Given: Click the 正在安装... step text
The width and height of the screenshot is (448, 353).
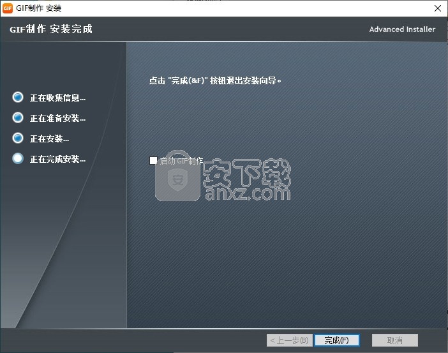Looking at the screenshot, I should [x=49, y=139].
